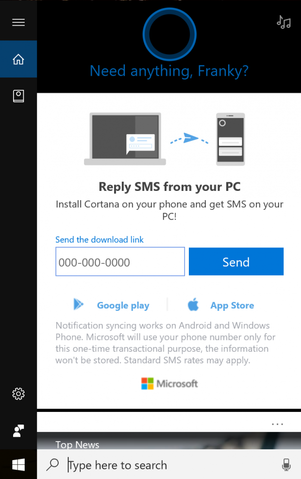Click the Cortana circle logo
The height and width of the screenshot is (479, 301).
pos(169,34)
